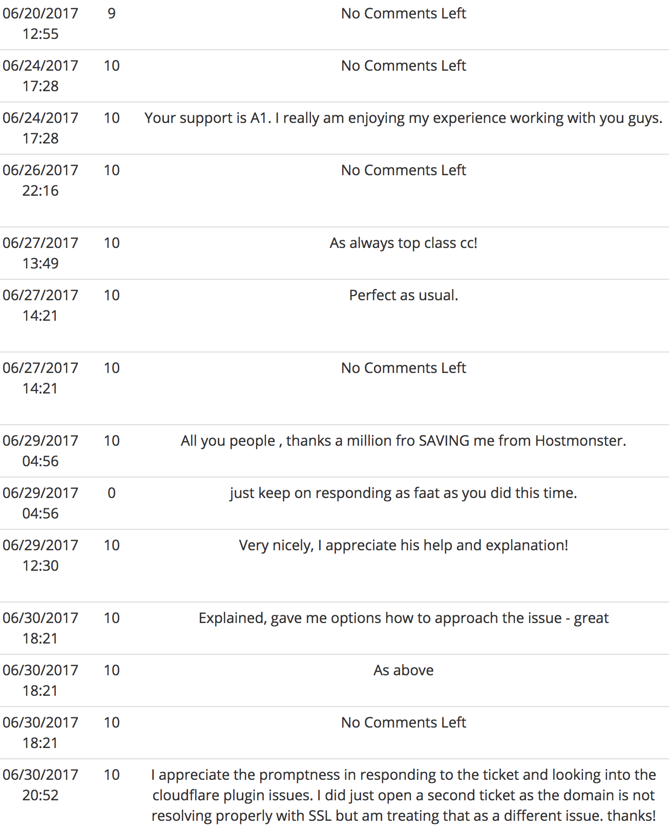Select 'just keep on responding' comment
This screenshot has width=669, height=829.
pos(404,493)
